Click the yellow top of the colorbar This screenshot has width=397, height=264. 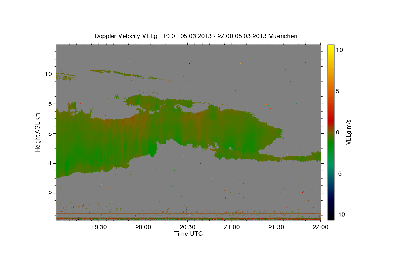tap(331, 48)
